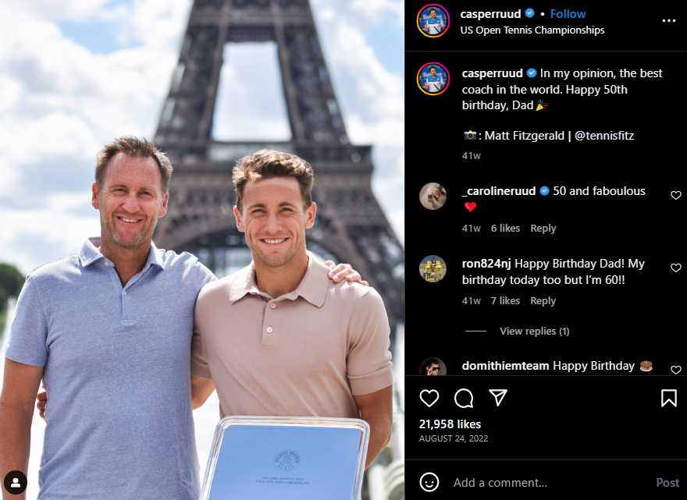Viewport: 687px width, 500px height.
Task: Follow casperruud
Action: coord(568,14)
